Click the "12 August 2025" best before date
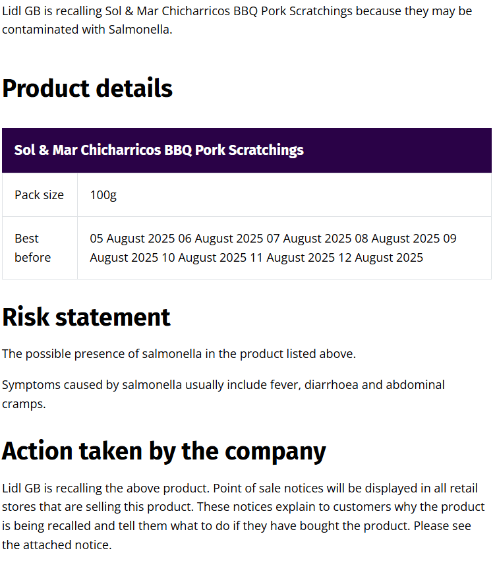 tap(380, 257)
